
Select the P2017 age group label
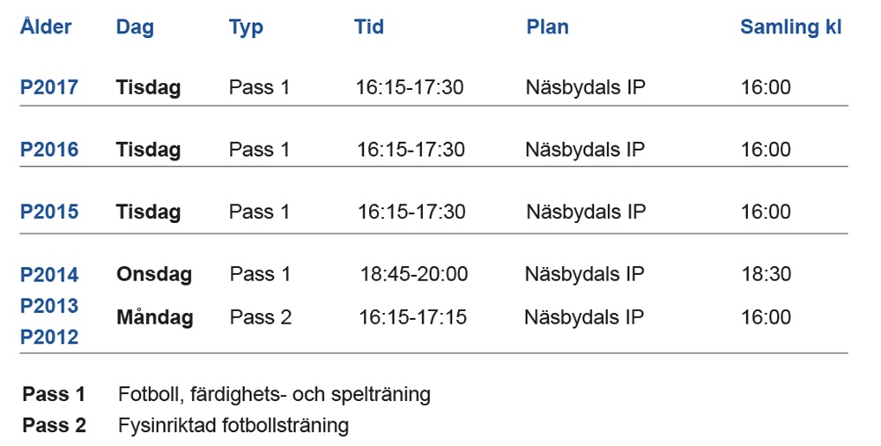tap(49, 87)
